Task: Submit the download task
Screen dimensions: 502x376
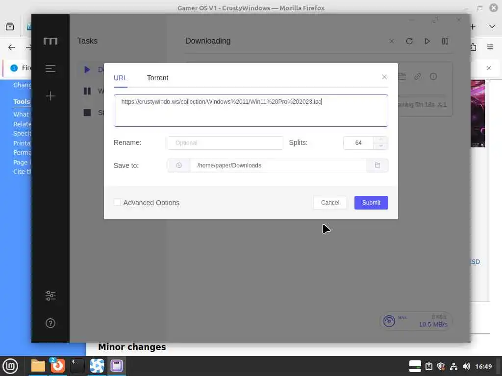Action: coord(371,203)
